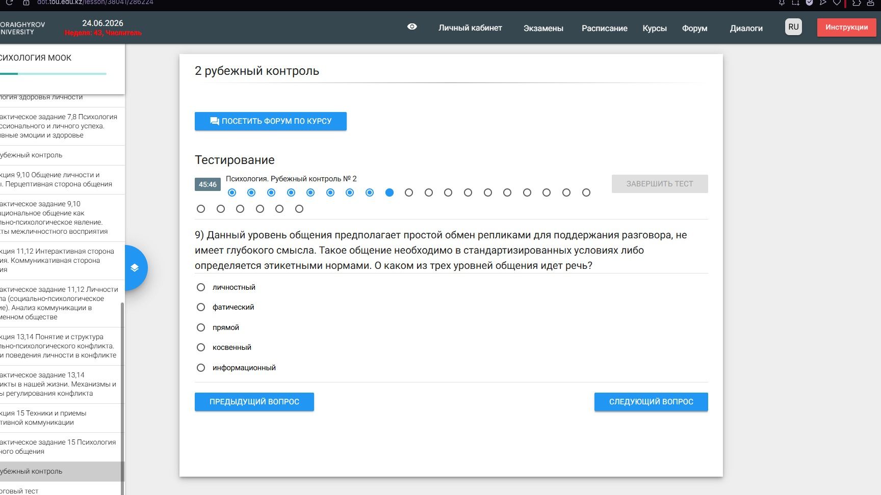Click the heart icon in browser toolbar
This screenshot has height=495, width=881.
[837, 3]
